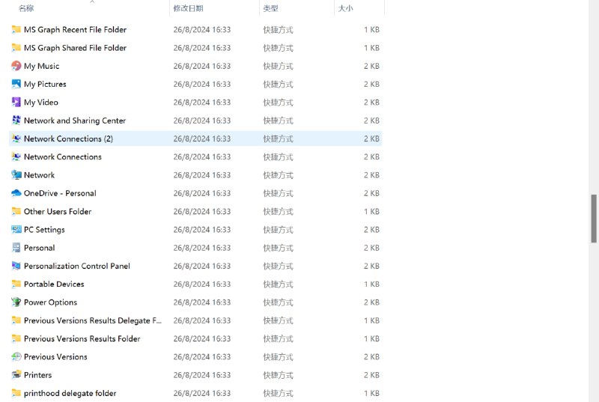This screenshot has width=599, height=402.
Task: Click the 类型 column header
Action: (x=270, y=8)
